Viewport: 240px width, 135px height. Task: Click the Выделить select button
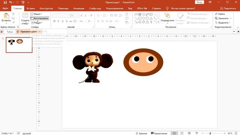[222, 22]
